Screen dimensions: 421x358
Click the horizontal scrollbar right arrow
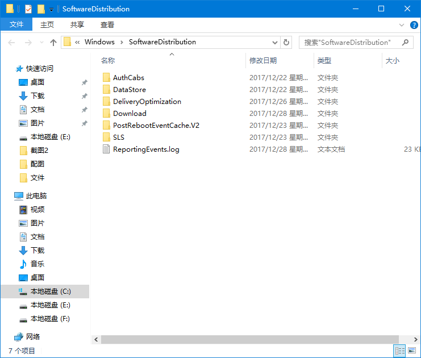tap(416, 339)
